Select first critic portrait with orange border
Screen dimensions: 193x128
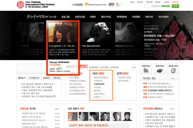[x=73, y=116]
